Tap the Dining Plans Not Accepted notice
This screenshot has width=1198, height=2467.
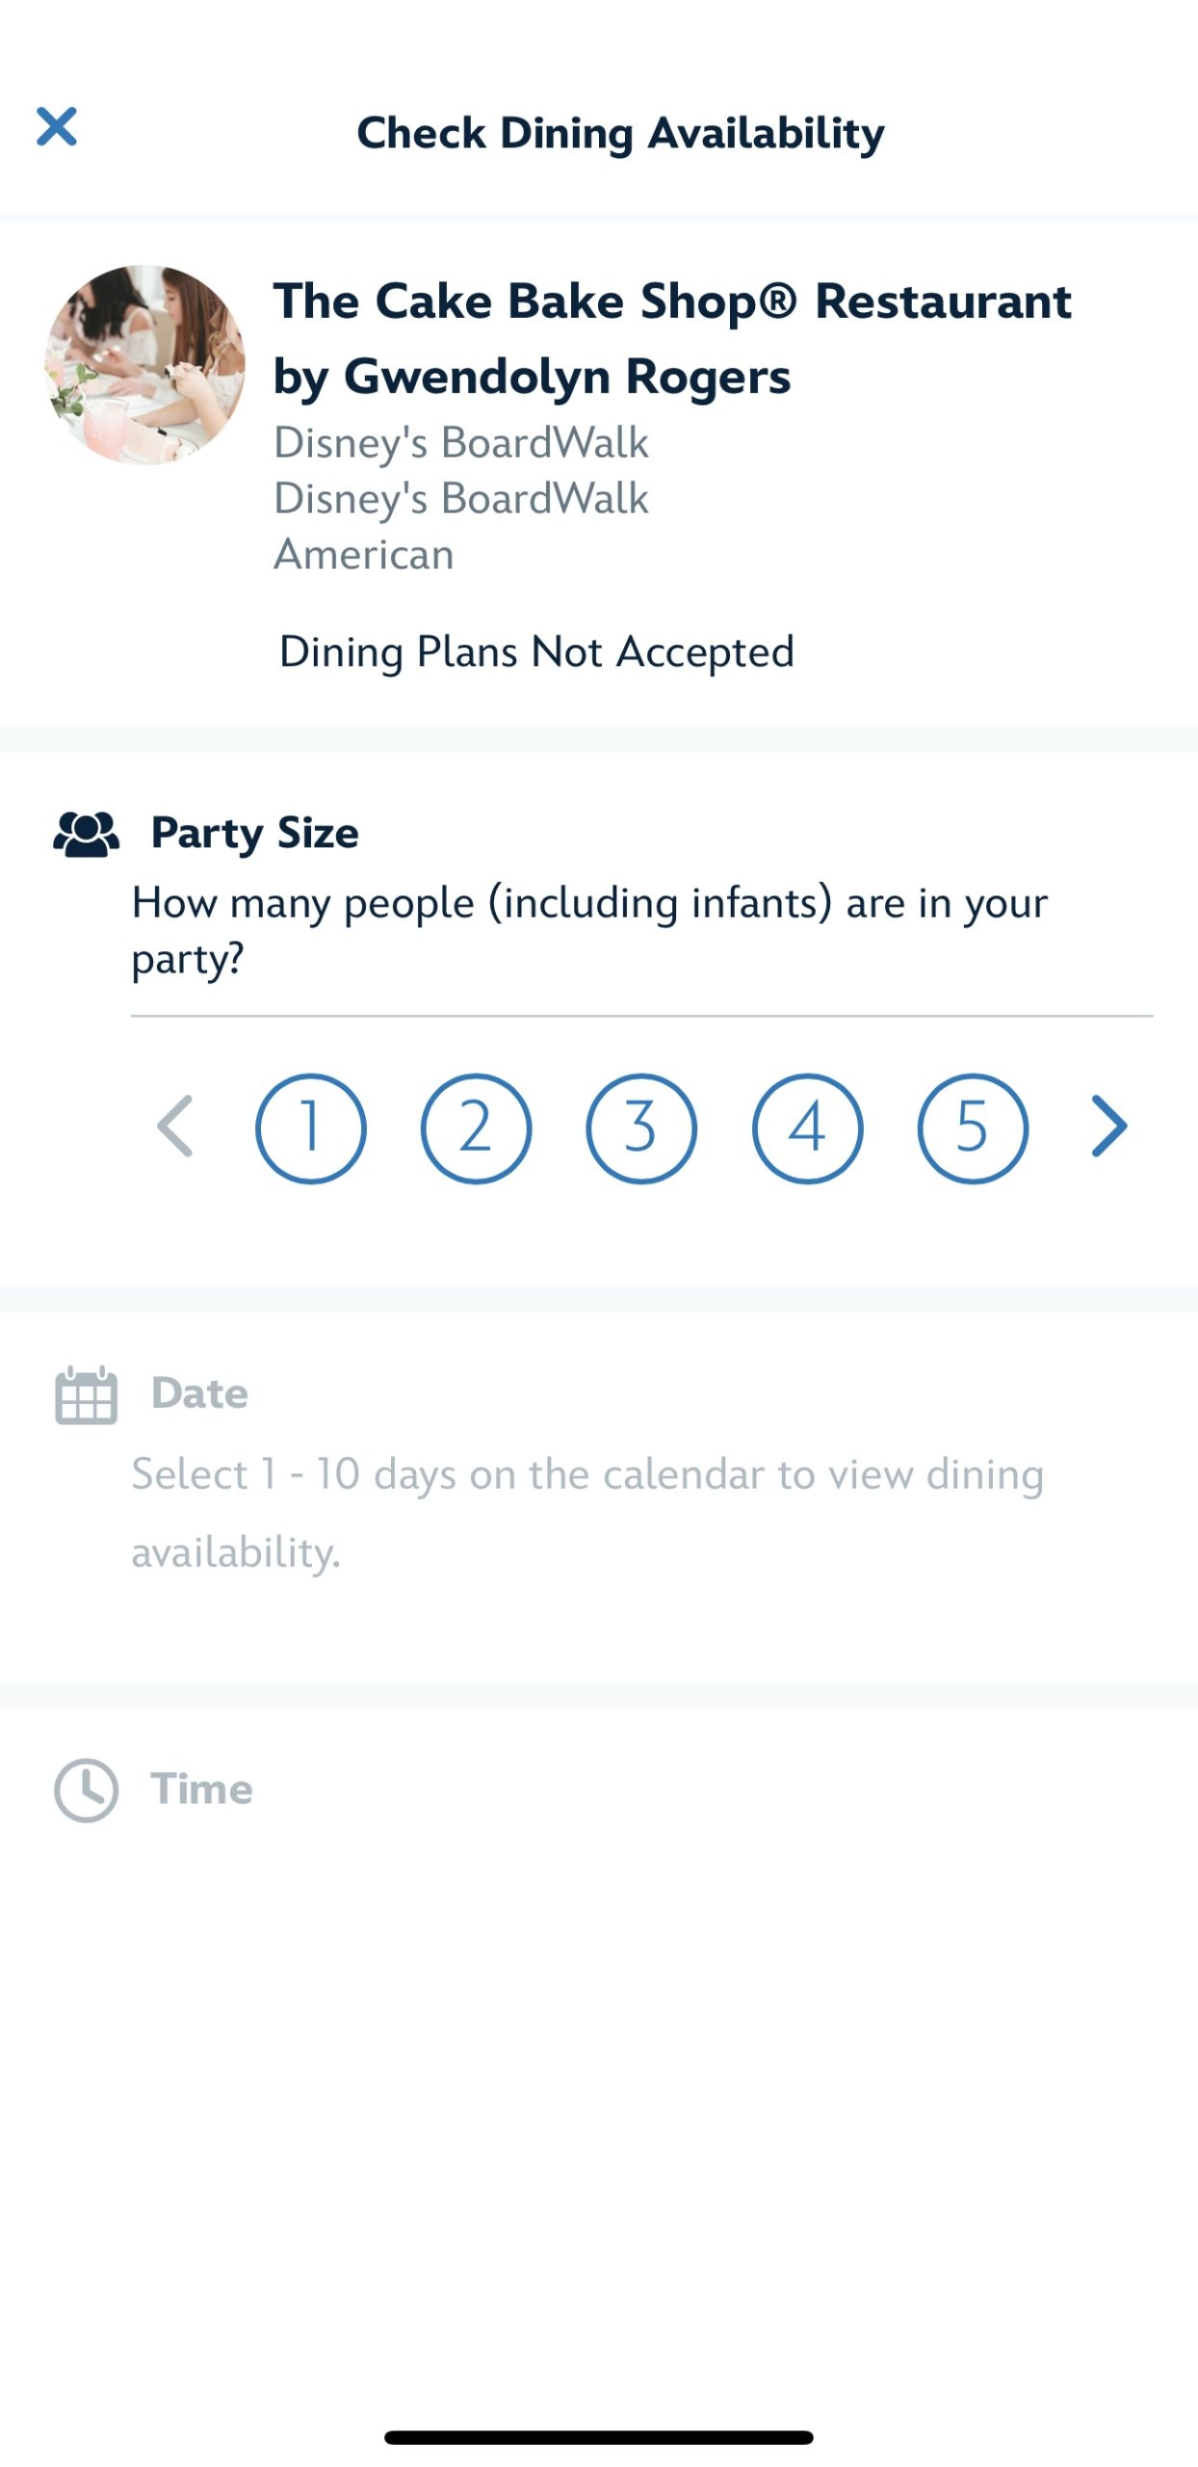(536, 652)
